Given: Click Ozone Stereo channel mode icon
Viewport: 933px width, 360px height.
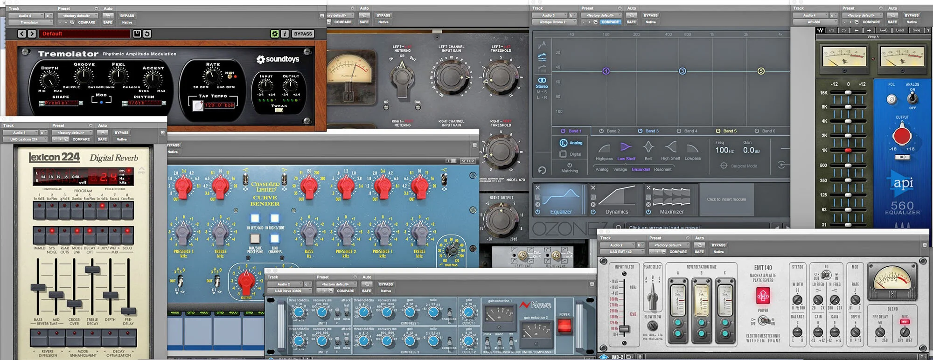Looking at the screenshot, I should coord(542,80).
